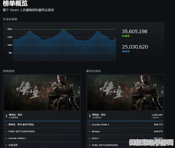Open 永劫无间 in top sellers list
The width and height of the screenshot is (175, 148).
[42, 145]
